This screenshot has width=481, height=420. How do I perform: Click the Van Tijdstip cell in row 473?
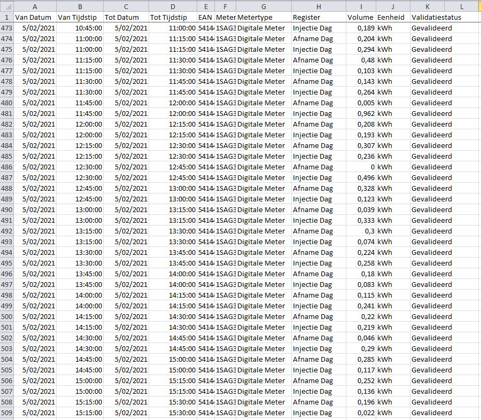click(x=80, y=28)
